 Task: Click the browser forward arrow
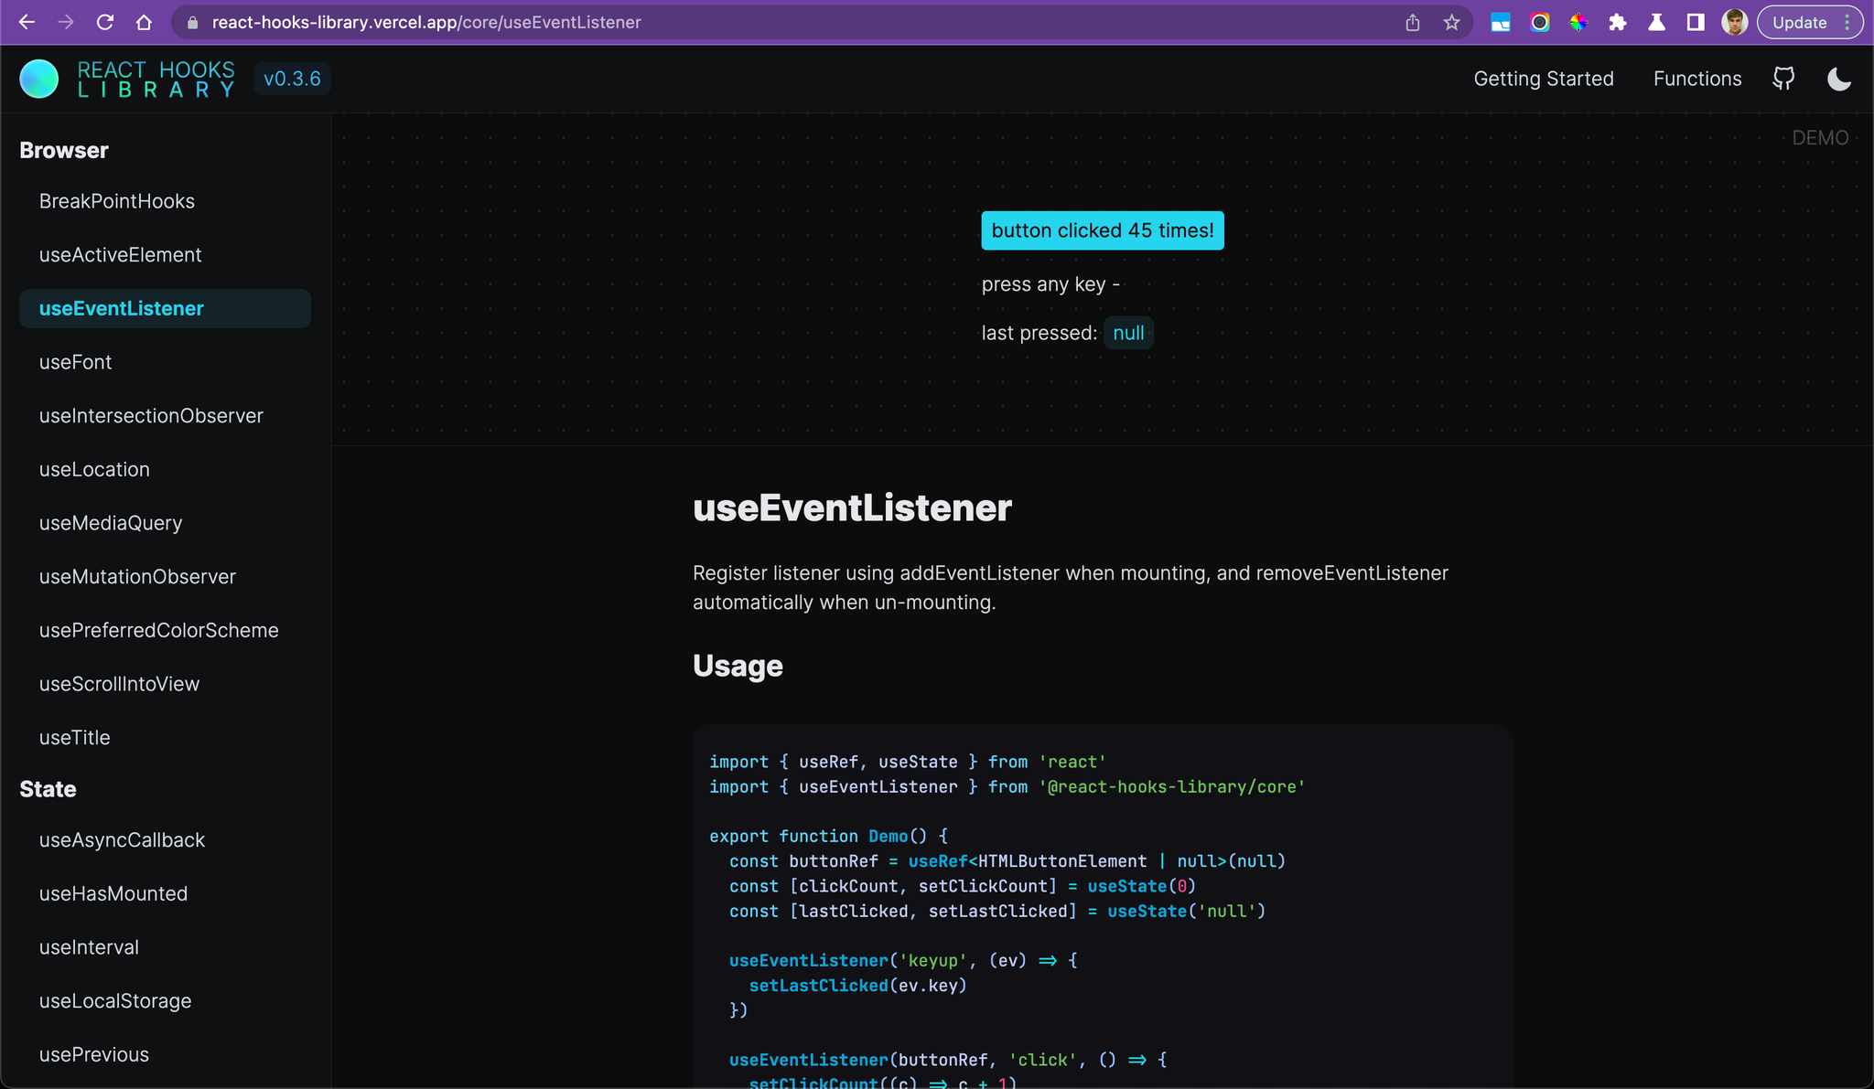pyautogui.click(x=66, y=22)
